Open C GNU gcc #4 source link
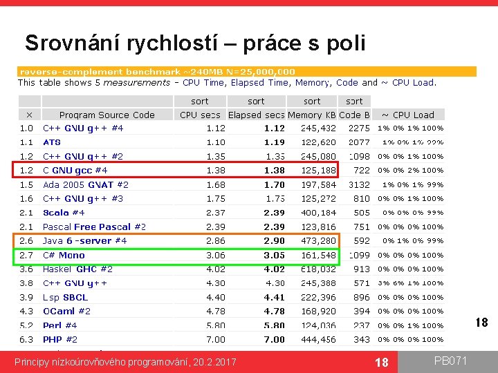498x373 pixels. tap(75, 171)
